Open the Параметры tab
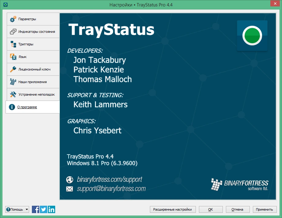The width and height of the screenshot is (282, 218). 33,19
